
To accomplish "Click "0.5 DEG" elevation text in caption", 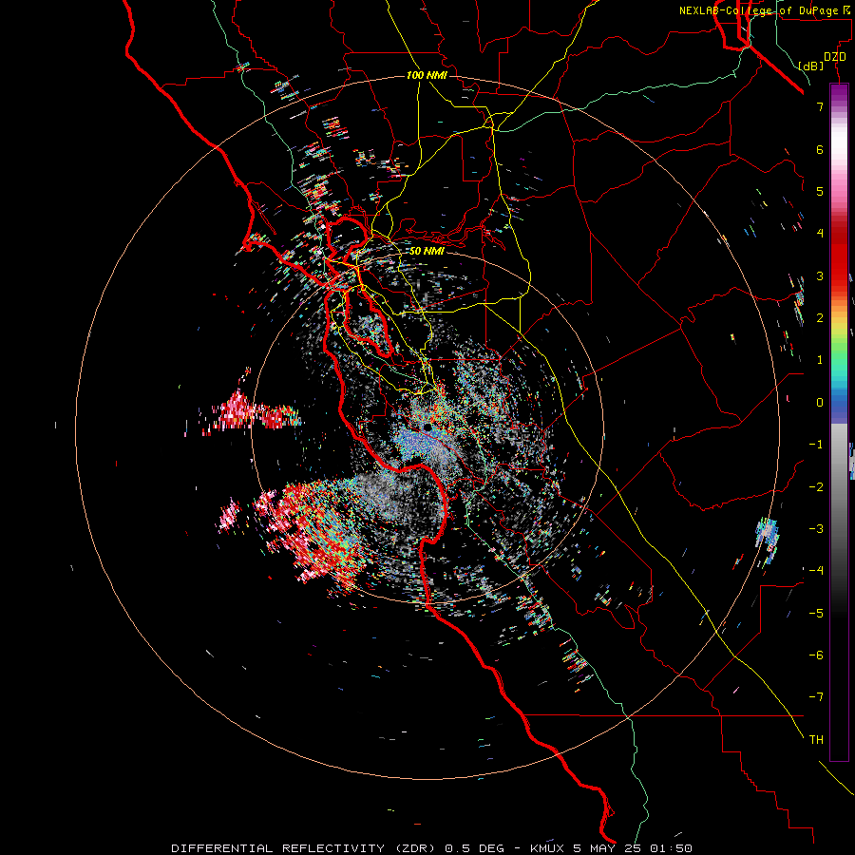I will click(473, 848).
